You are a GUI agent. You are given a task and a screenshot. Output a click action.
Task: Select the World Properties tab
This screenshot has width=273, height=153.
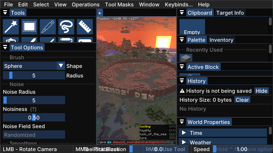point(209,122)
